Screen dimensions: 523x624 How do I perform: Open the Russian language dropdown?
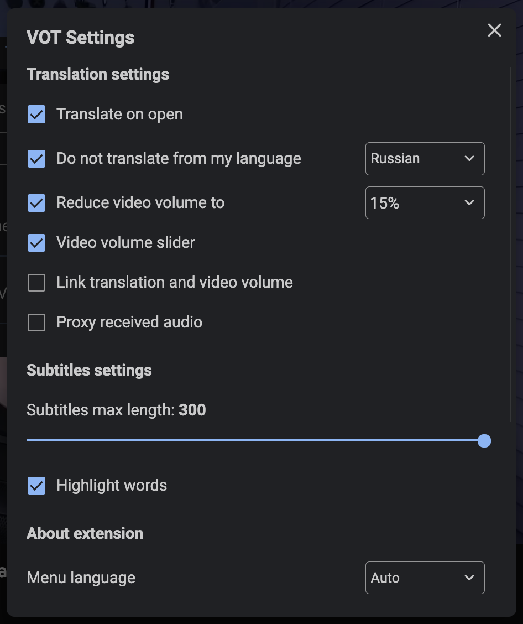[425, 159]
